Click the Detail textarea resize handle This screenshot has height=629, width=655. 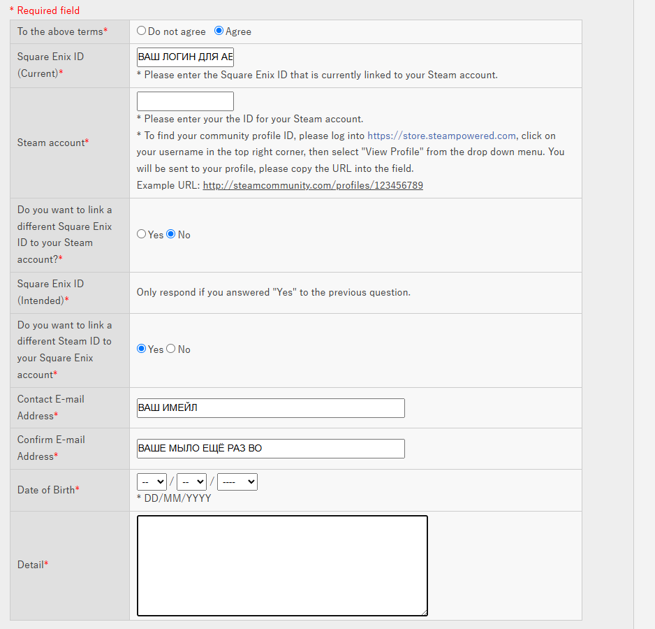pyautogui.click(x=424, y=612)
